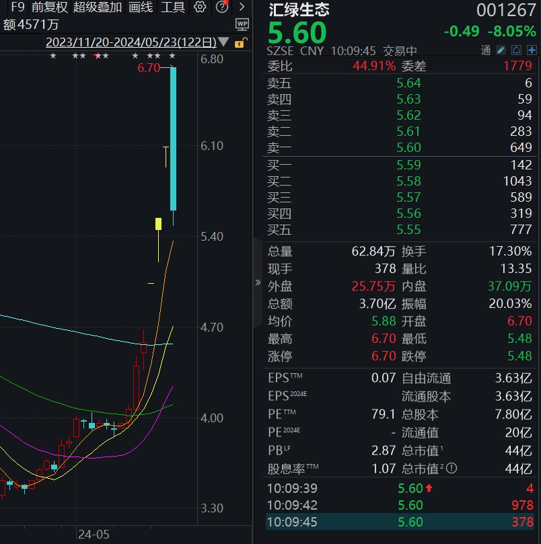Image resolution: width=541 pixels, height=544 pixels.
Task: Open the help question mark icon
Action: coord(222,7)
